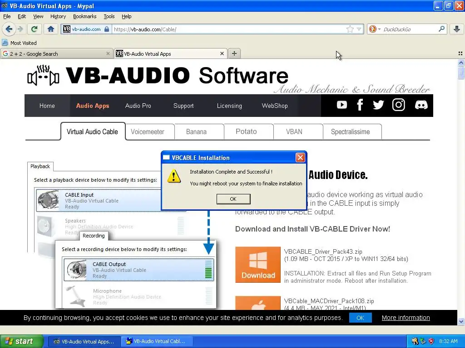Open the Instagram social icon
The image size is (465, 348).
coord(398,105)
